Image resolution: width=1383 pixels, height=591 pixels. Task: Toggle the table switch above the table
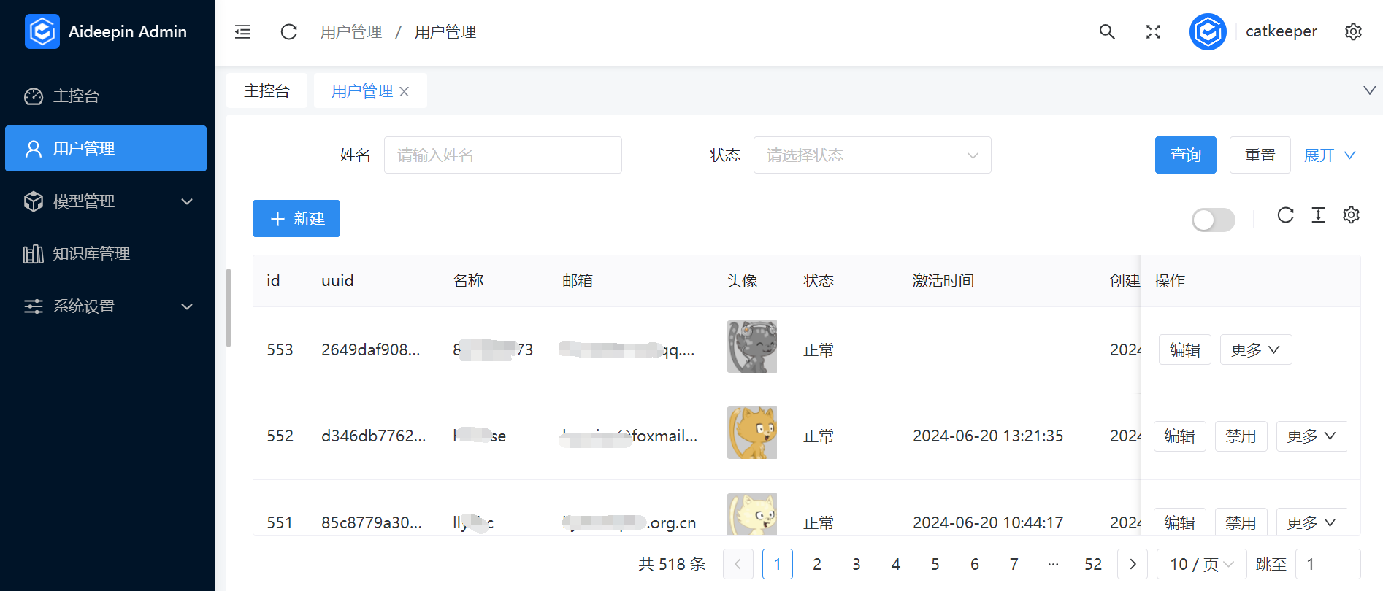tap(1213, 220)
